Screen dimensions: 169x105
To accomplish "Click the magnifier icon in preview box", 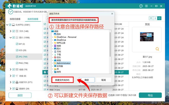I will [157, 49].
